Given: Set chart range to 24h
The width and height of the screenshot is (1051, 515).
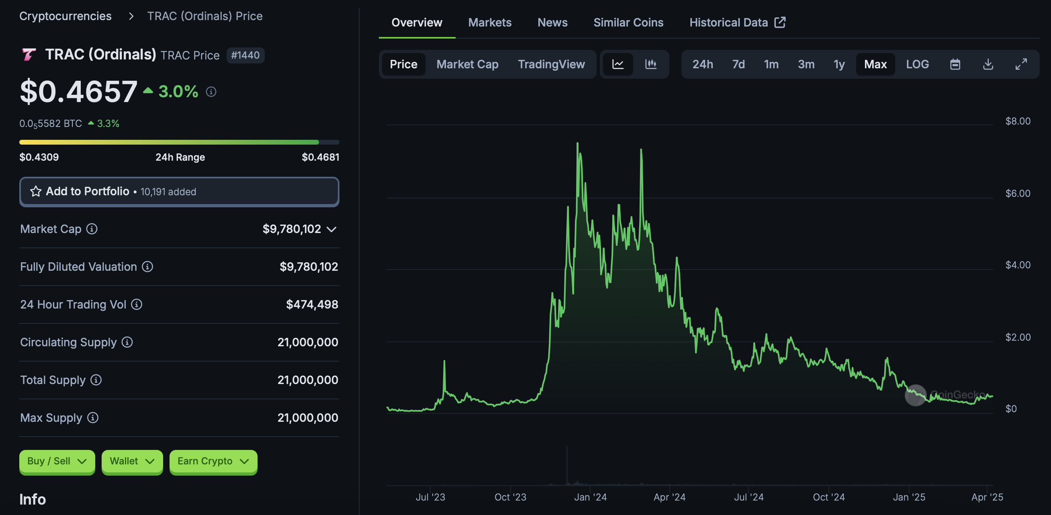Looking at the screenshot, I should (x=703, y=64).
